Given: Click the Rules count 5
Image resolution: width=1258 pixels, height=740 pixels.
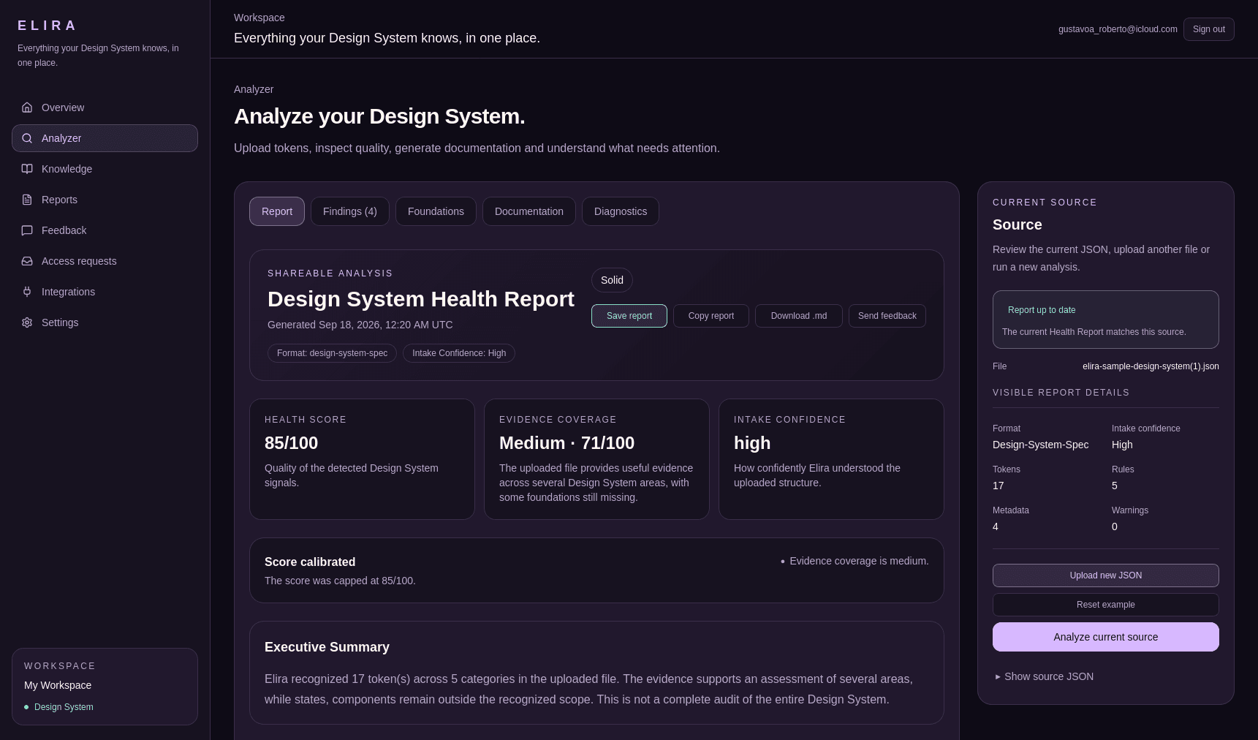Looking at the screenshot, I should pos(1115,486).
